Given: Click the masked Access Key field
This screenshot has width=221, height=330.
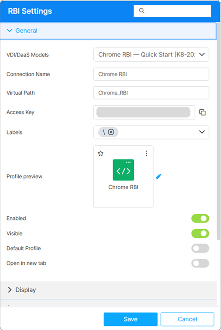Looking at the screenshot, I should (144, 112).
